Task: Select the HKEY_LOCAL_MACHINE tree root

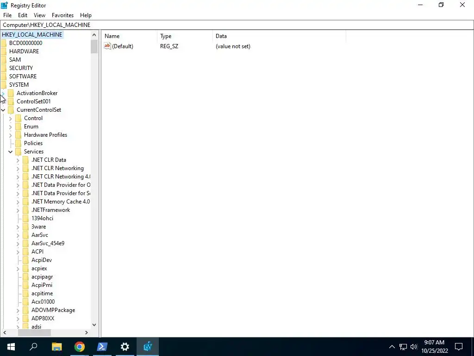Action: coord(32,34)
